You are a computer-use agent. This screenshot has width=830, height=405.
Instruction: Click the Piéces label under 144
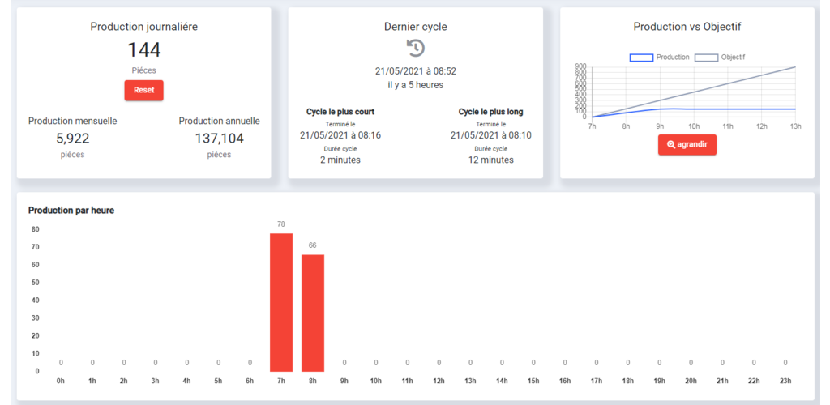144,70
